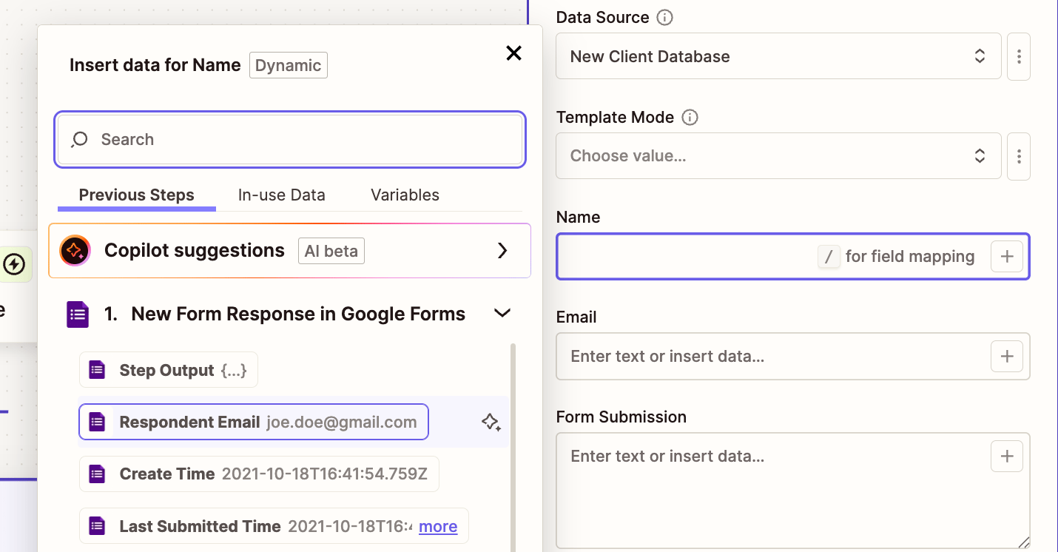Viewport: 1058px width, 552px height.
Task: Switch to the Variables tab
Action: 405,195
